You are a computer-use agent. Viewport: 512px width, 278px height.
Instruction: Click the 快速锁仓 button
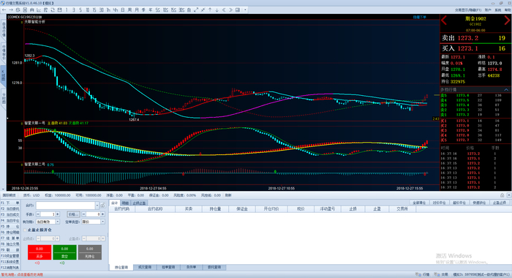coord(479,203)
